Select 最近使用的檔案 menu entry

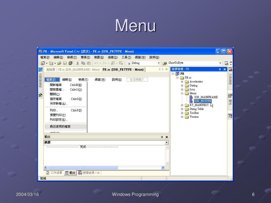(66, 127)
